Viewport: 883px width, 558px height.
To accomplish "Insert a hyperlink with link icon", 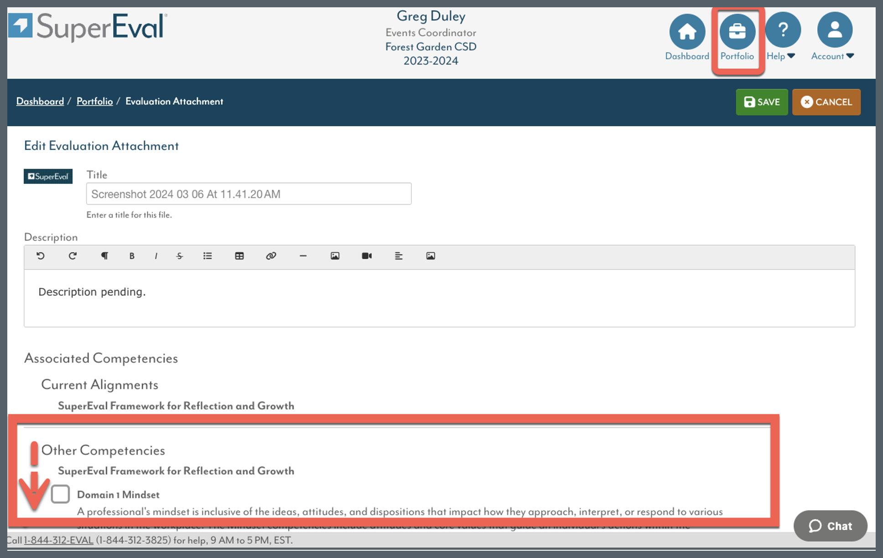I will [x=271, y=256].
